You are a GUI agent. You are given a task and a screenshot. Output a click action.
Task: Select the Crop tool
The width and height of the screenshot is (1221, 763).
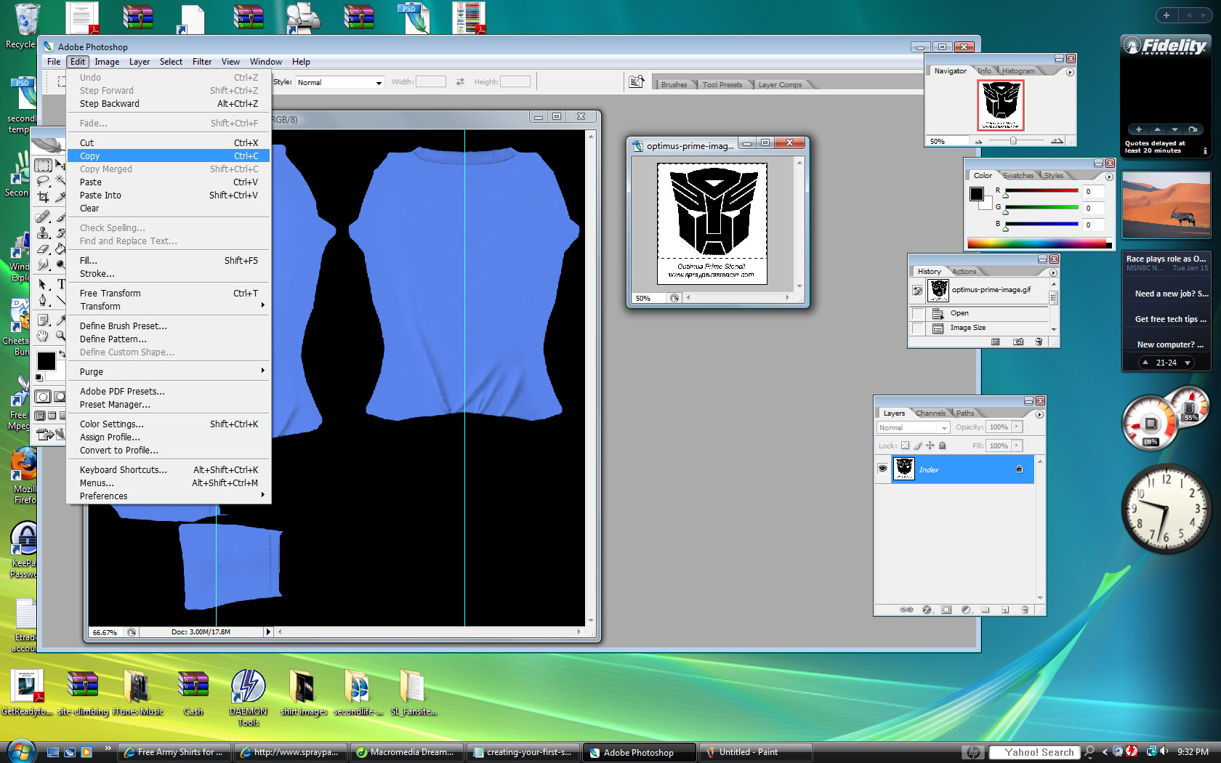(x=44, y=197)
